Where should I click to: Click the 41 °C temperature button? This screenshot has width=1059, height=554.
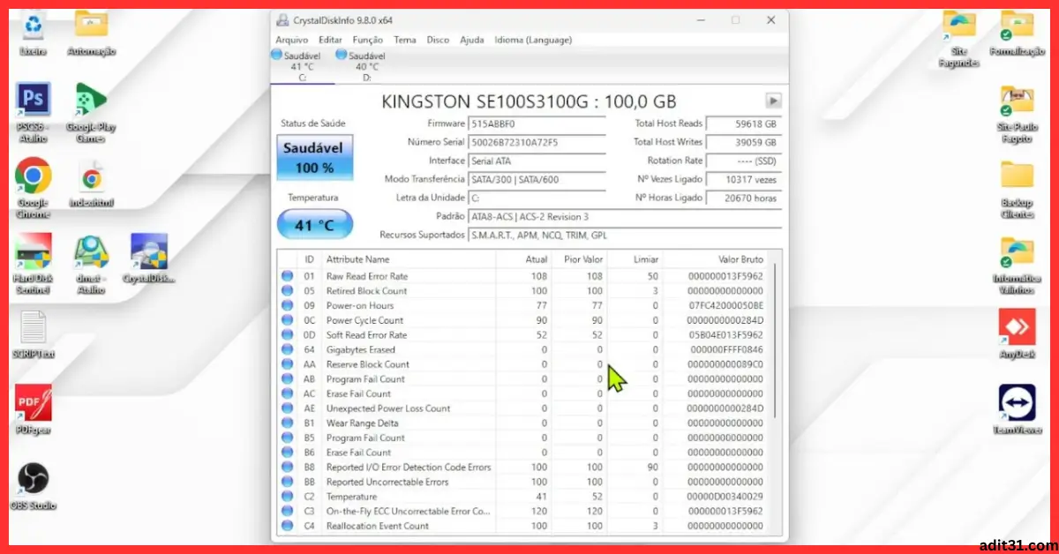click(314, 225)
